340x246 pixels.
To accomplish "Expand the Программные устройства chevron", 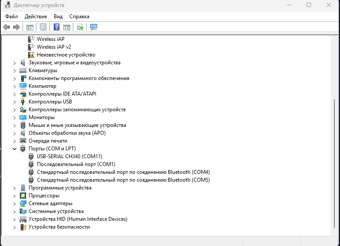I will (15, 188).
